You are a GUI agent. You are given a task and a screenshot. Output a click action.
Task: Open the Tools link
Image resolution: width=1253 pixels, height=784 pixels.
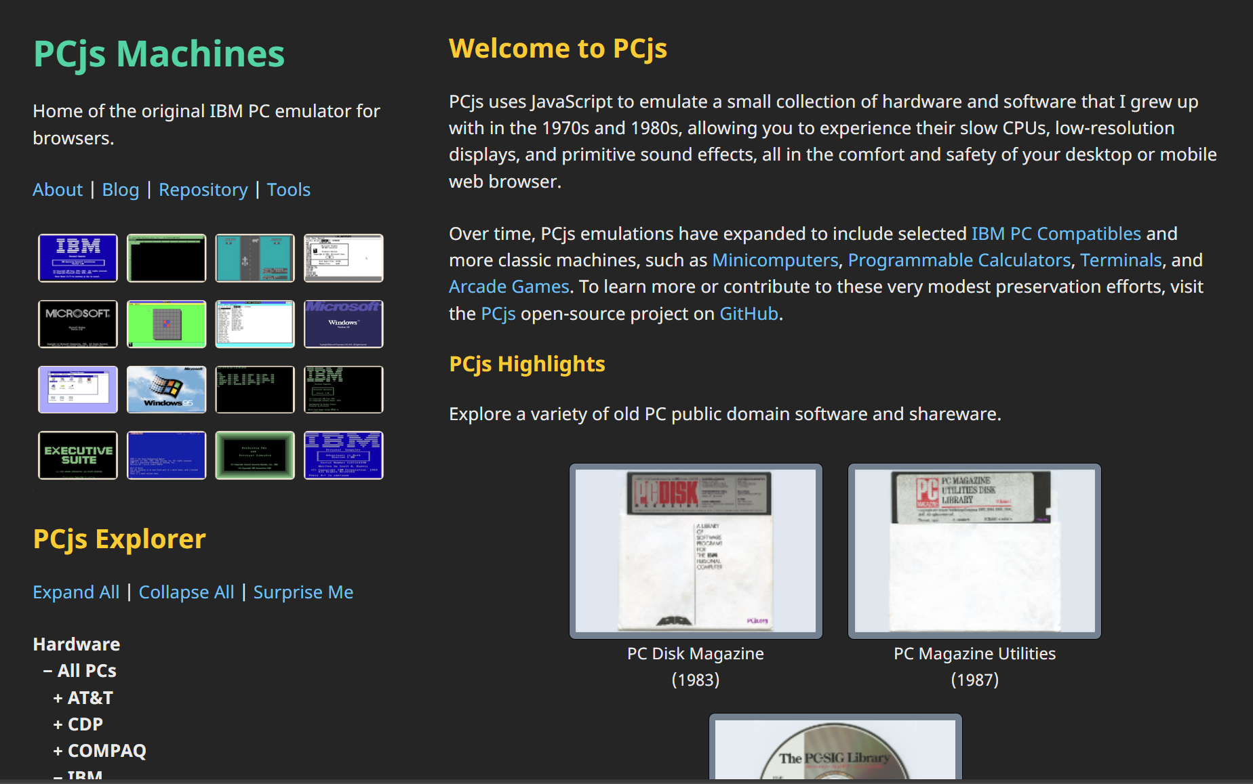pos(289,190)
